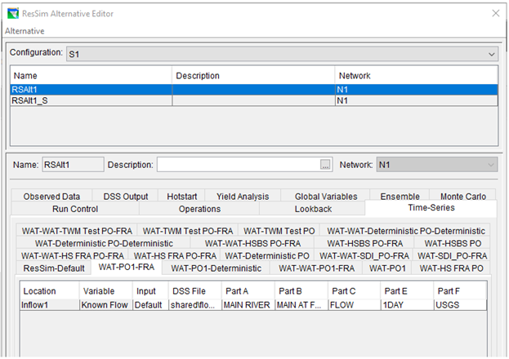509x359 pixels.
Task: Click the ResSim app icon in title bar
Action: coord(11,13)
